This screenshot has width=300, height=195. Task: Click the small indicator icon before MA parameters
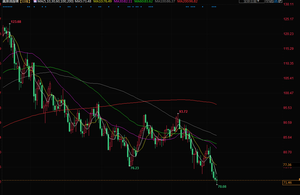pyautogui.click(x=35, y=1)
